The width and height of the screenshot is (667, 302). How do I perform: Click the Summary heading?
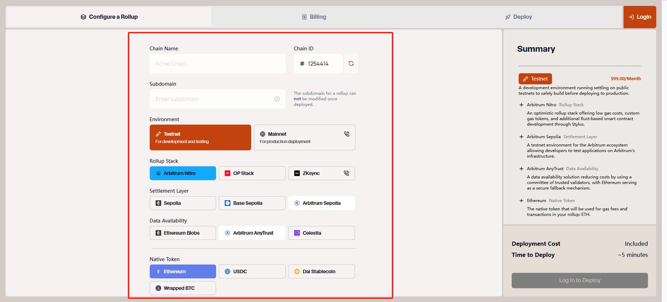pyautogui.click(x=536, y=49)
